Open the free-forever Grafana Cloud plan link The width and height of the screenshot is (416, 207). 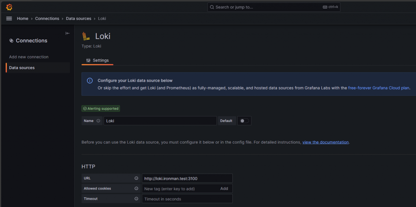379,88
